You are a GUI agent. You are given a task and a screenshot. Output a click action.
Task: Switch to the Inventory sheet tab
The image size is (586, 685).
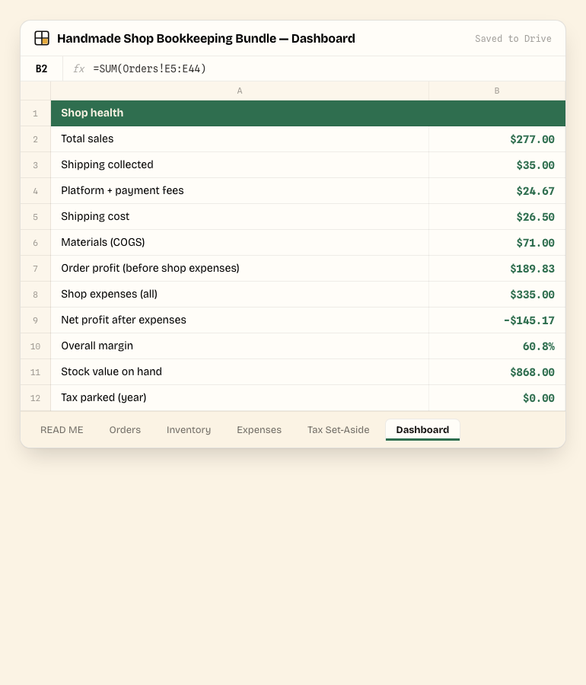click(x=189, y=430)
